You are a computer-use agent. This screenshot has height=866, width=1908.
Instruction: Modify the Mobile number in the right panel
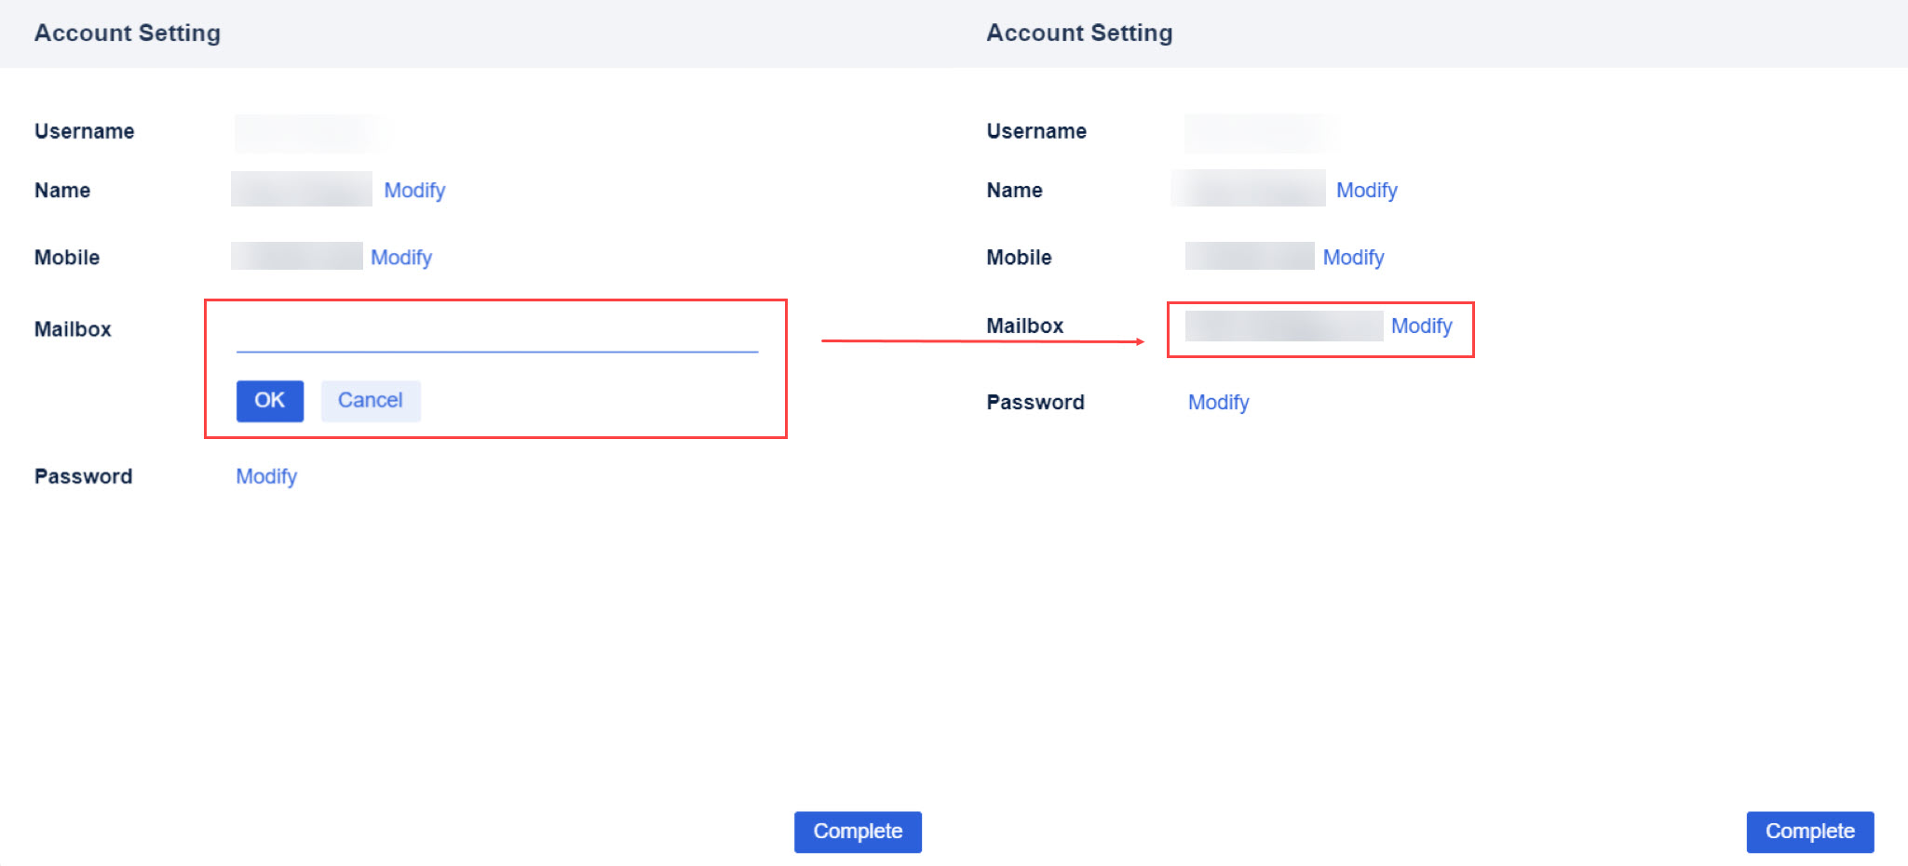coord(1353,257)
